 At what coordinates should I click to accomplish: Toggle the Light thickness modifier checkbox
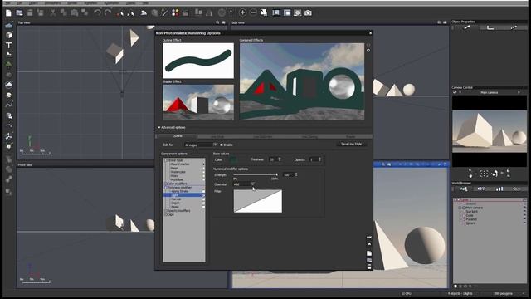[x=203, y=195]
